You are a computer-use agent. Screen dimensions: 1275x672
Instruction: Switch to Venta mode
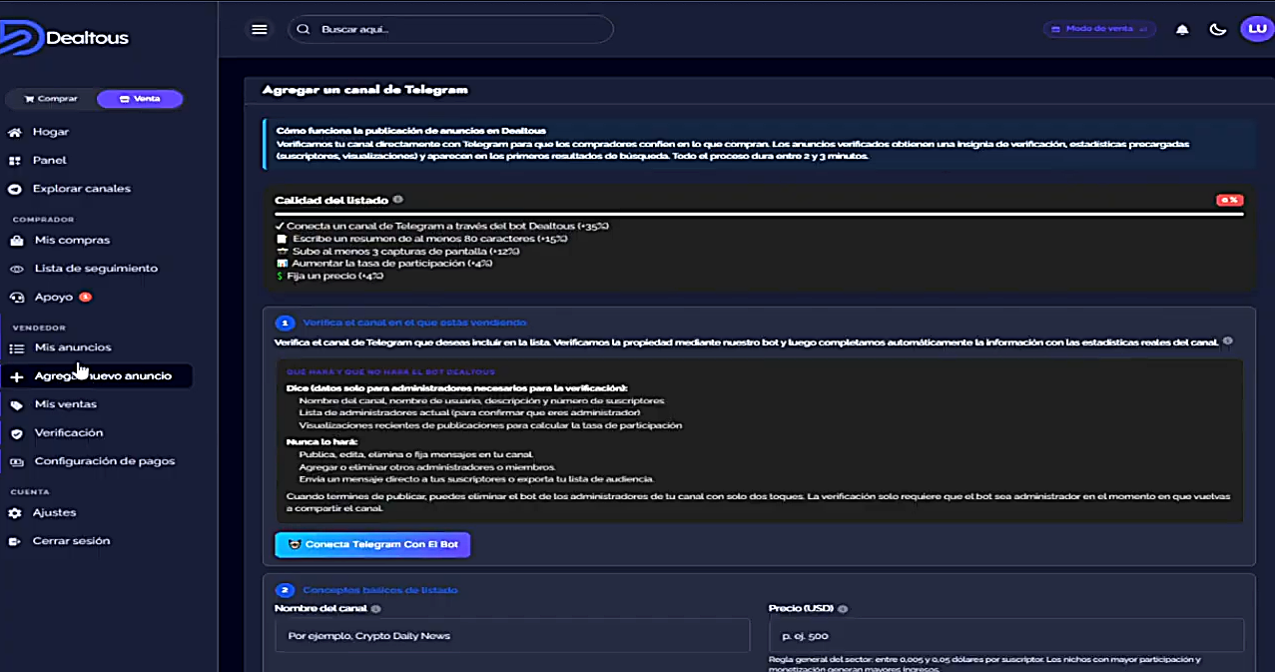point(140,99)
